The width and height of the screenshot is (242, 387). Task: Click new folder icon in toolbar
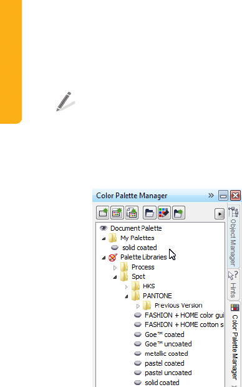click(x=178, y=213)
